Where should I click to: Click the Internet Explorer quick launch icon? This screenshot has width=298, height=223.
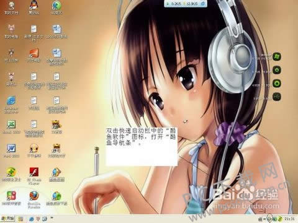[x=31, y=219]
